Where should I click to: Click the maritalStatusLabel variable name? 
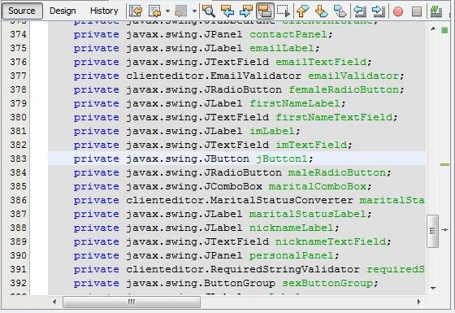pos(308,215)
